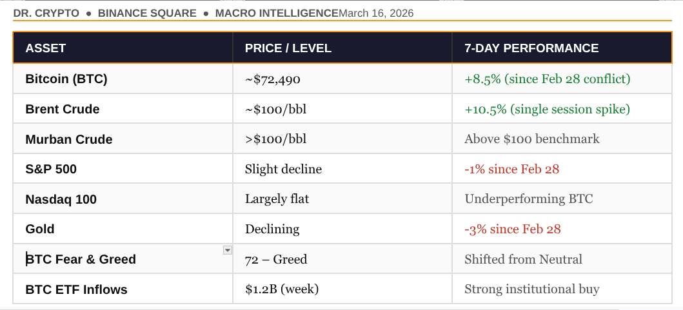Select the BTC ETF Inflows asset cell
Image resolution: width=683 pixels, height=310 pixels.
[77, 290]
